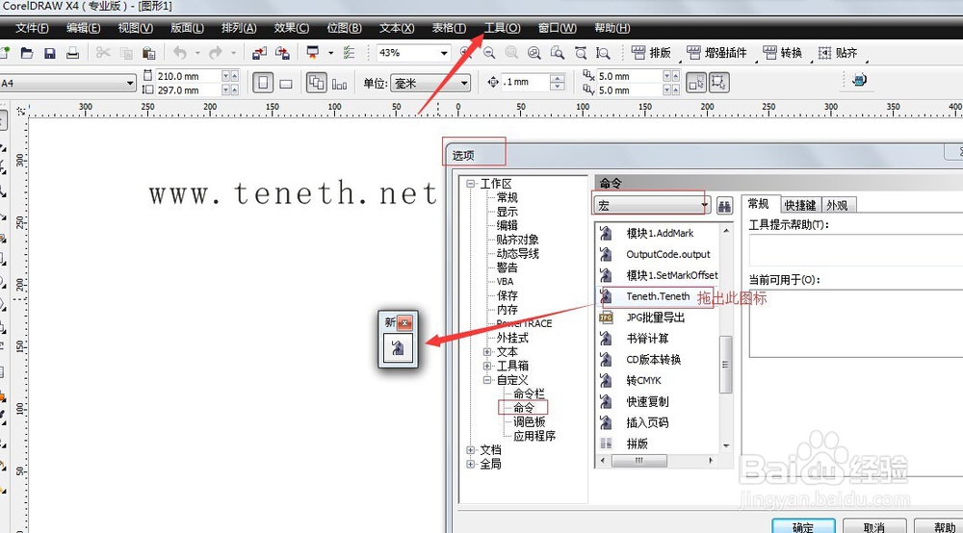
Task: Click the macro icon in small new toolbar
Action: point(398,347)
